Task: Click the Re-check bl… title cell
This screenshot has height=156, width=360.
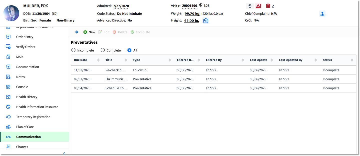Action: [115, 70]
